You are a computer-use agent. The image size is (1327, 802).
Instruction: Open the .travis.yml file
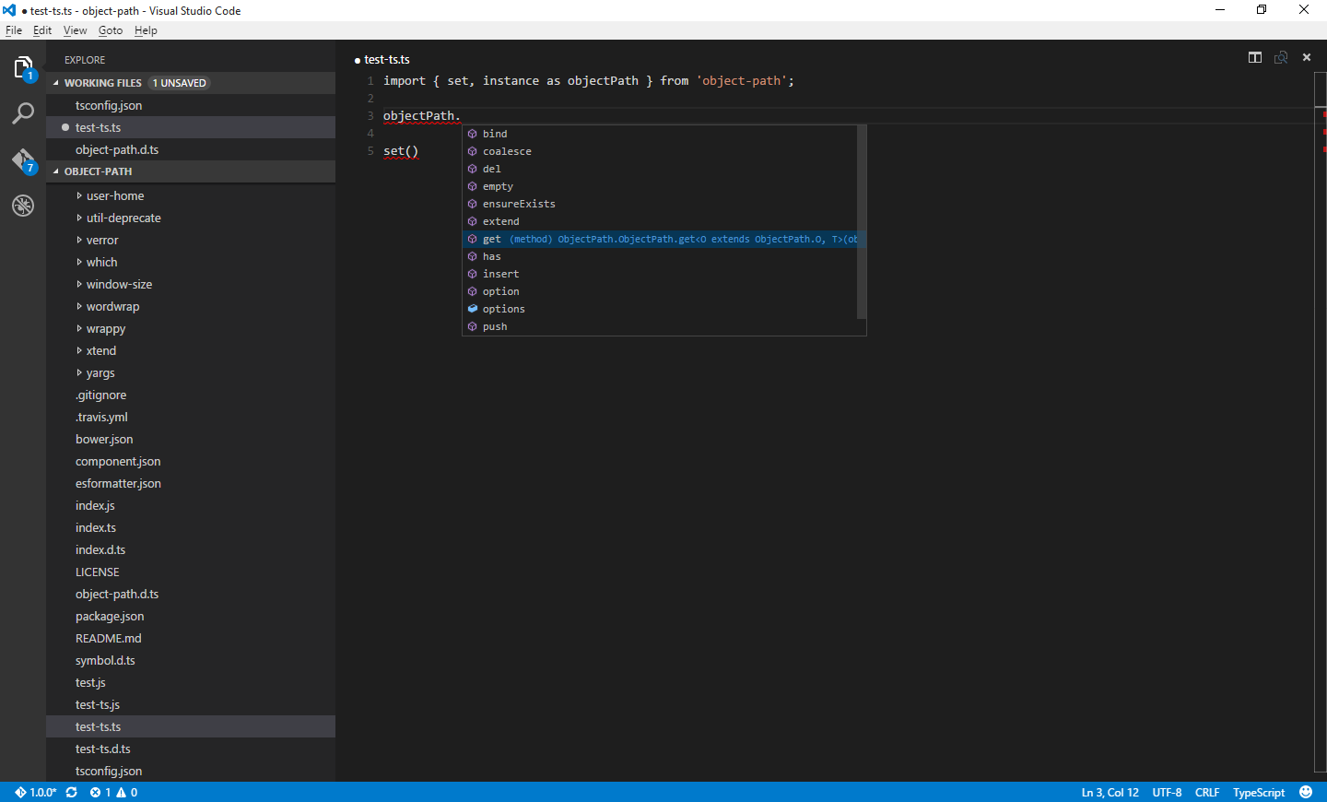191,417
